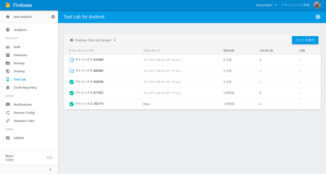The image size is (326, 174).
Task: Click テストタイプ column header
Action: coord(151,51)
